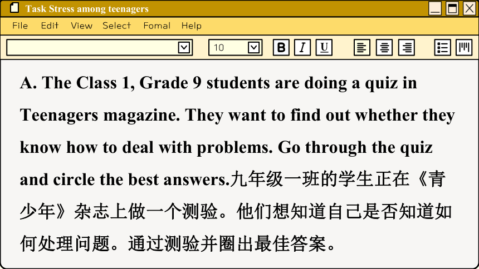Viewport: 479px width, 269px height.
Task: Click the font size value 10
Action: click(219, 48)
